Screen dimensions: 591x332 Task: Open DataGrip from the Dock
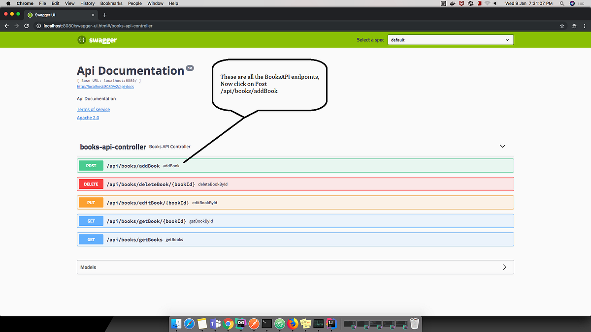(x=241, y=323)
